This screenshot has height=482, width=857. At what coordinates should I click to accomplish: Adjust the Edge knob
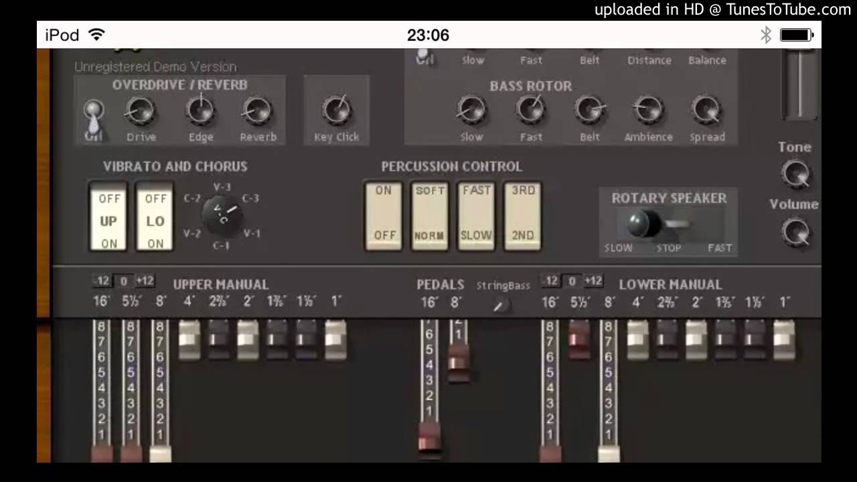200,111
